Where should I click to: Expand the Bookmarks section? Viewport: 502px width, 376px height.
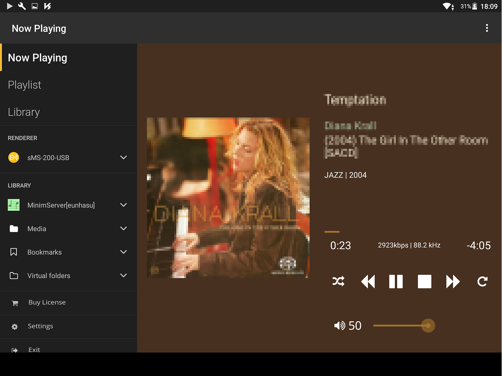tap(123, 252)
